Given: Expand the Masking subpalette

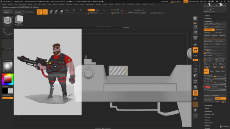Looking at the screenshot, I should (207, 126).
